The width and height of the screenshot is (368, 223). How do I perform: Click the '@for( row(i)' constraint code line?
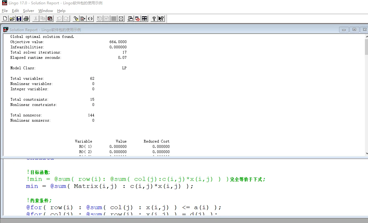click(x=124, y=208)
